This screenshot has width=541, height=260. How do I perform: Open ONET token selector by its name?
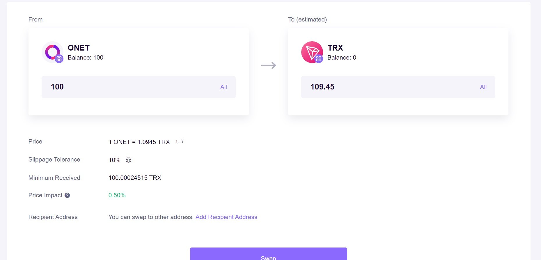[79, 48]
